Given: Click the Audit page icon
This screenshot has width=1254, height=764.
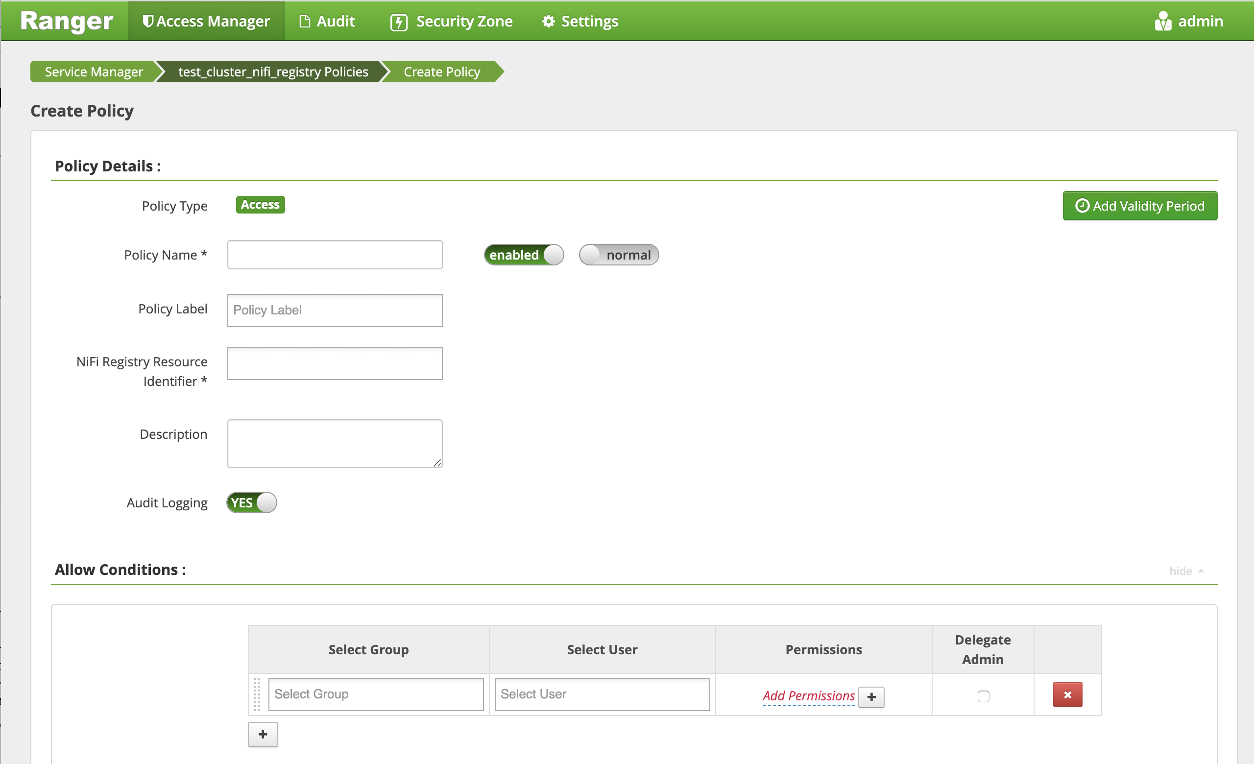Looking at the screenshot, I should pos(304,21).
